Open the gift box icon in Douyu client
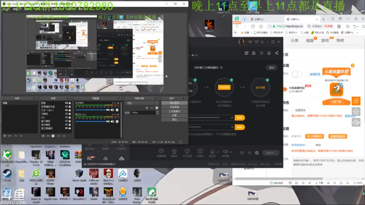This screenshot has height=205, width=365. [246, 53]
